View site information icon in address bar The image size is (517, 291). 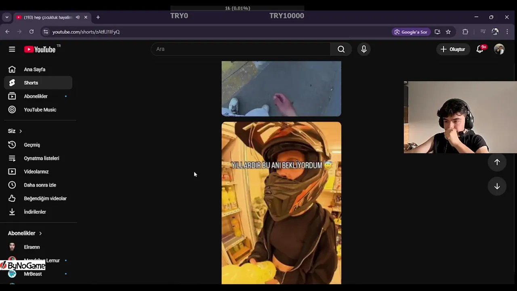pos(46,32)
